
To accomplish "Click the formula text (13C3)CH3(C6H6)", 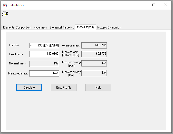I will click(48, 45).
